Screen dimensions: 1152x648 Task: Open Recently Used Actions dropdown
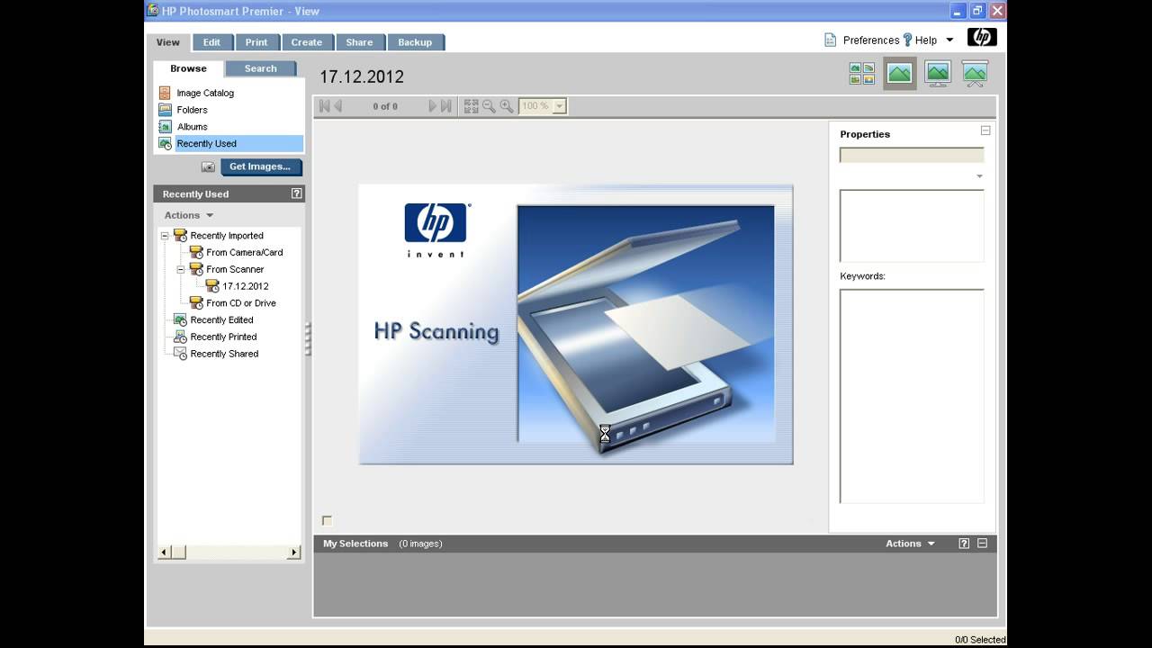189,215
